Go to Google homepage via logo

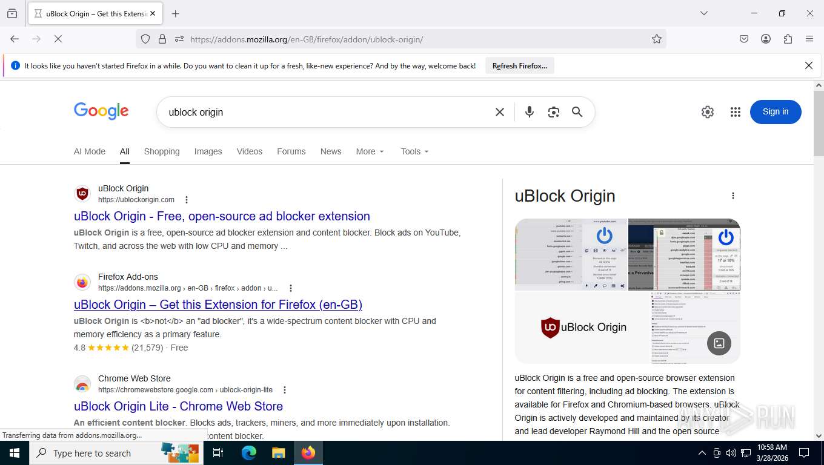pyautogui.click(x=101, y=111)
